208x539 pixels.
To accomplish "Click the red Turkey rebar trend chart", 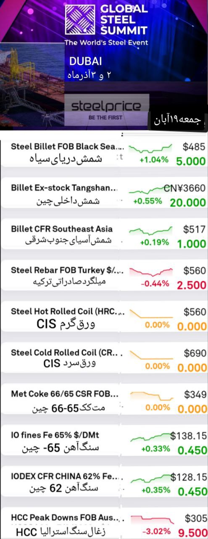I will 150,272.
